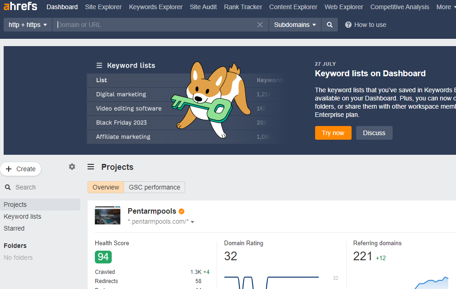This screenshot has width=456, height=289.
Task: Focus the Domain or URL input
Action: (x=154, y=25)
